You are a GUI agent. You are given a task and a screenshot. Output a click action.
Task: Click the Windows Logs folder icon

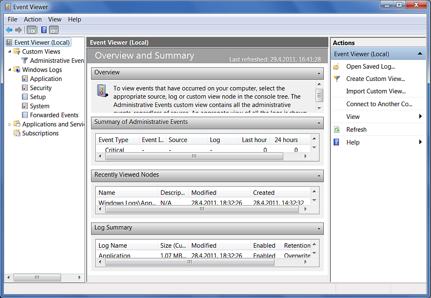(x=17, y=70)
